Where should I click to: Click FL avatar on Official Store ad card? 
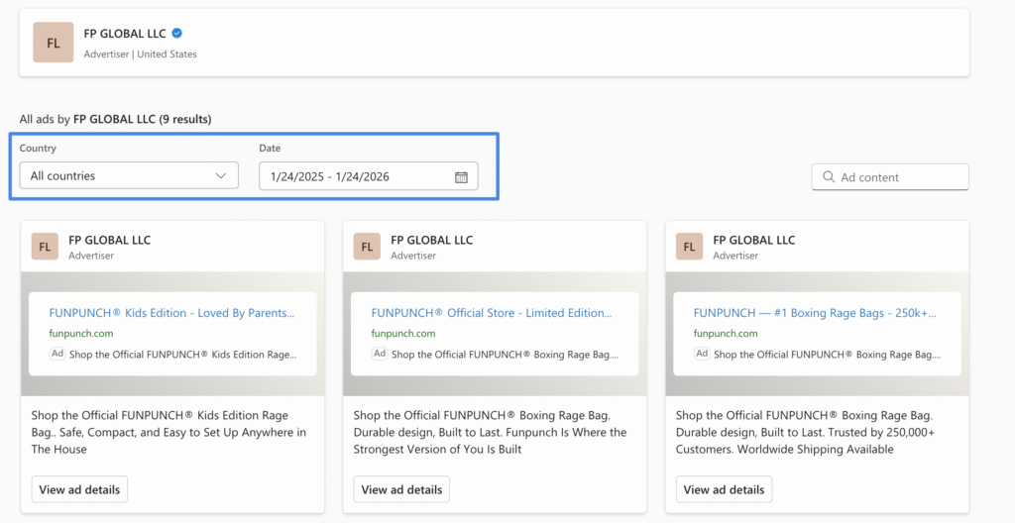pos(367,247)
